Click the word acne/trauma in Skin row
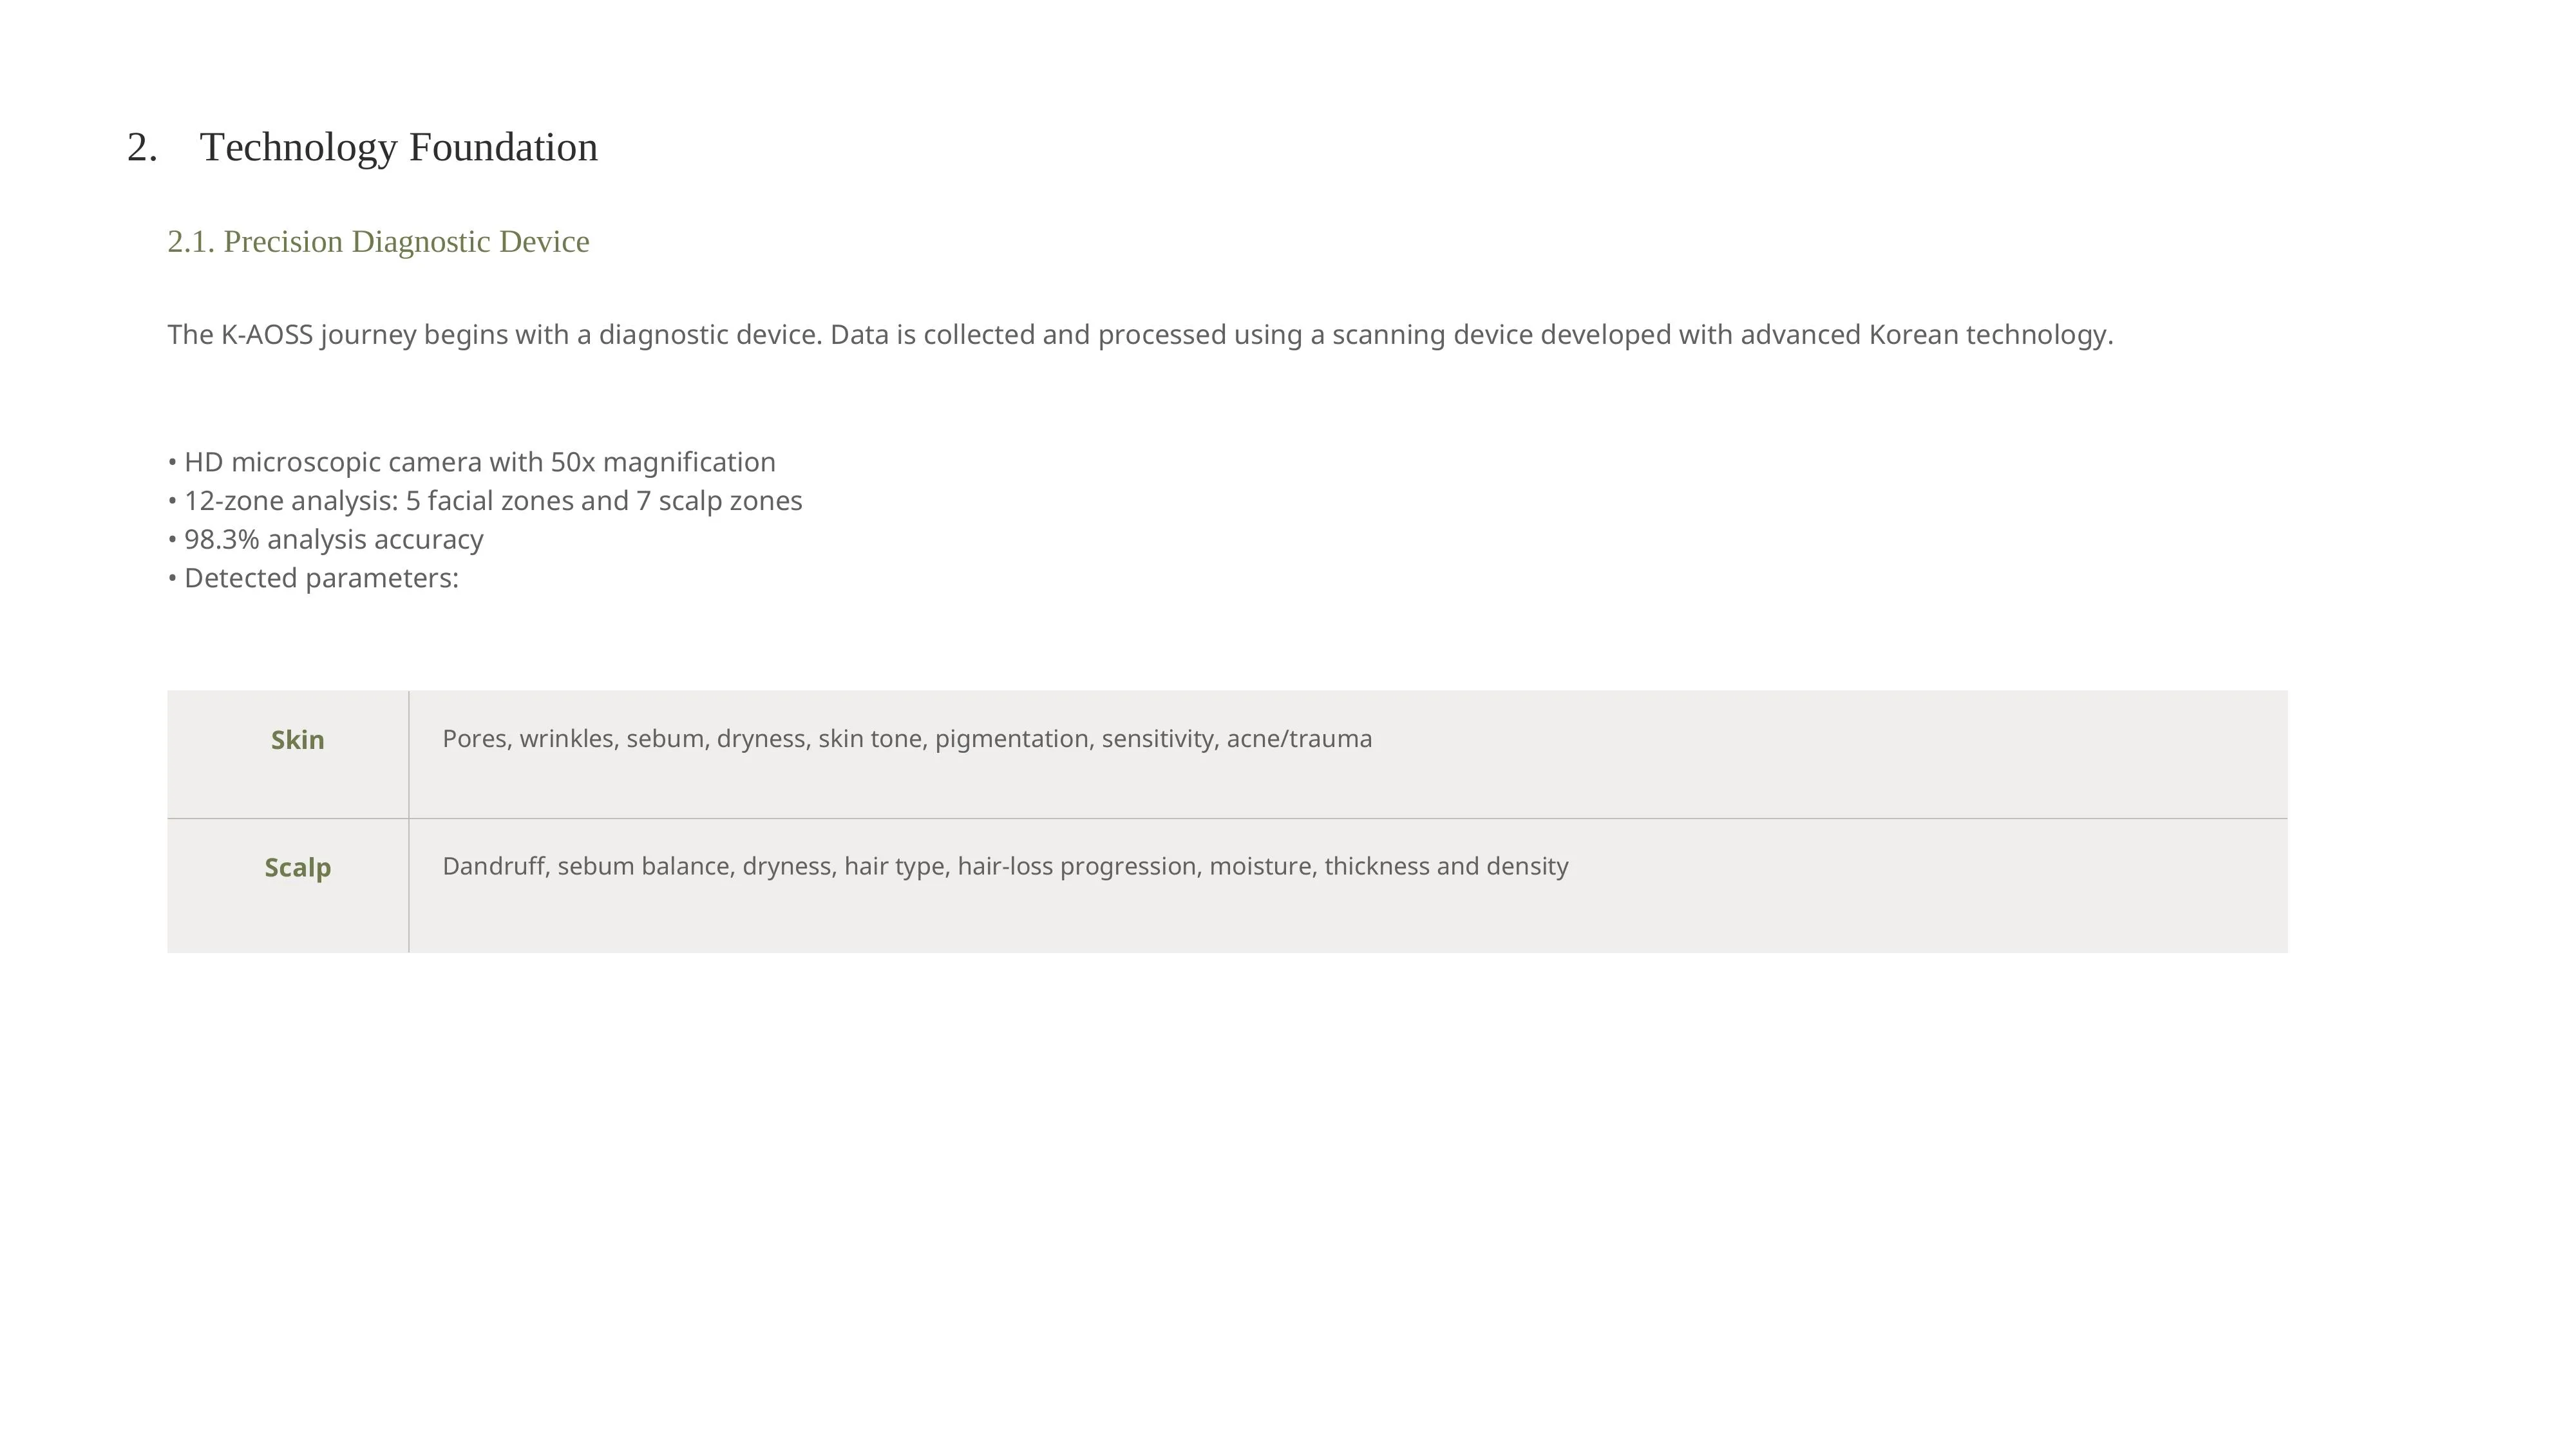Viewport: 2576px width, 1449px height. 1299,739
